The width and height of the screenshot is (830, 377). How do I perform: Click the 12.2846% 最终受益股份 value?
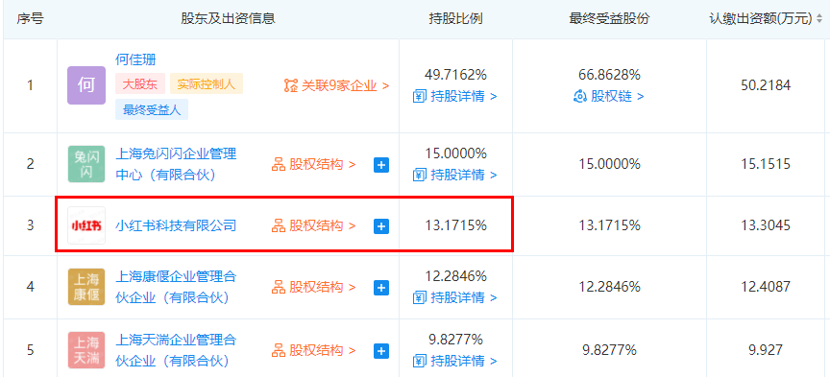[609, 287]
